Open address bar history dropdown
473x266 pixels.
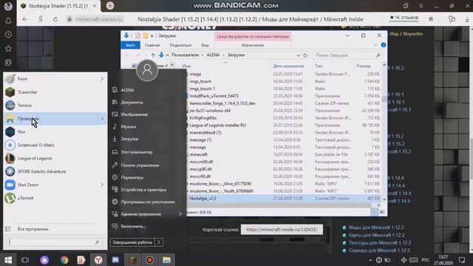(298, 55)
